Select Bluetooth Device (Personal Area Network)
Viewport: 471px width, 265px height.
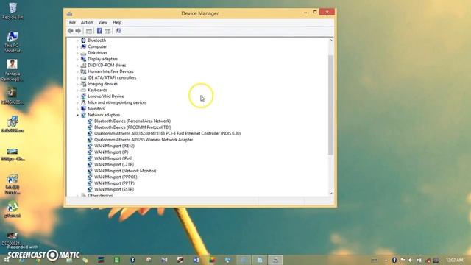(132, 121)
